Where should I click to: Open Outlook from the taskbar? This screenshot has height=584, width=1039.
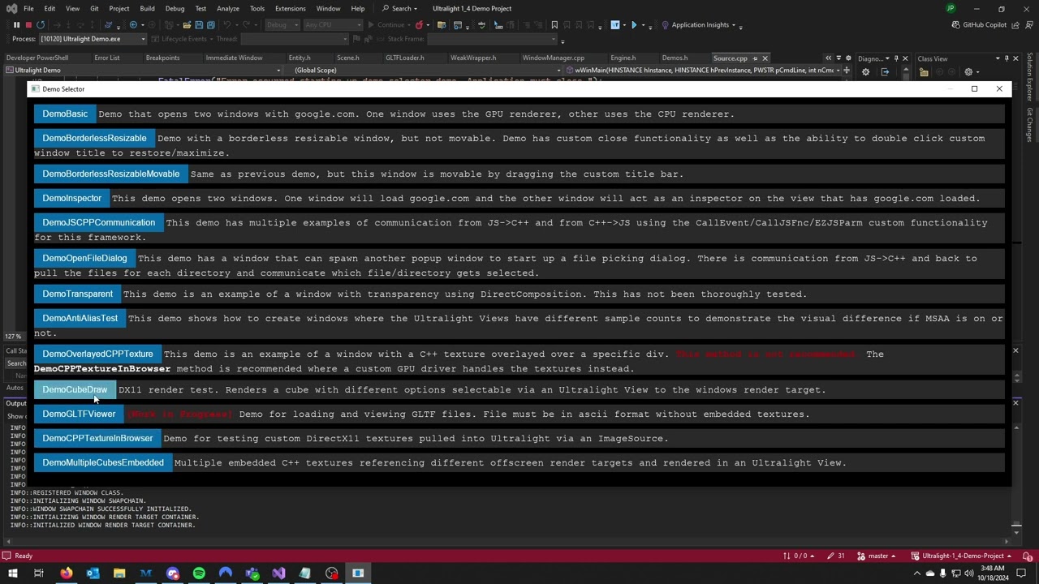pyautogui.click(x=93, y=573)
